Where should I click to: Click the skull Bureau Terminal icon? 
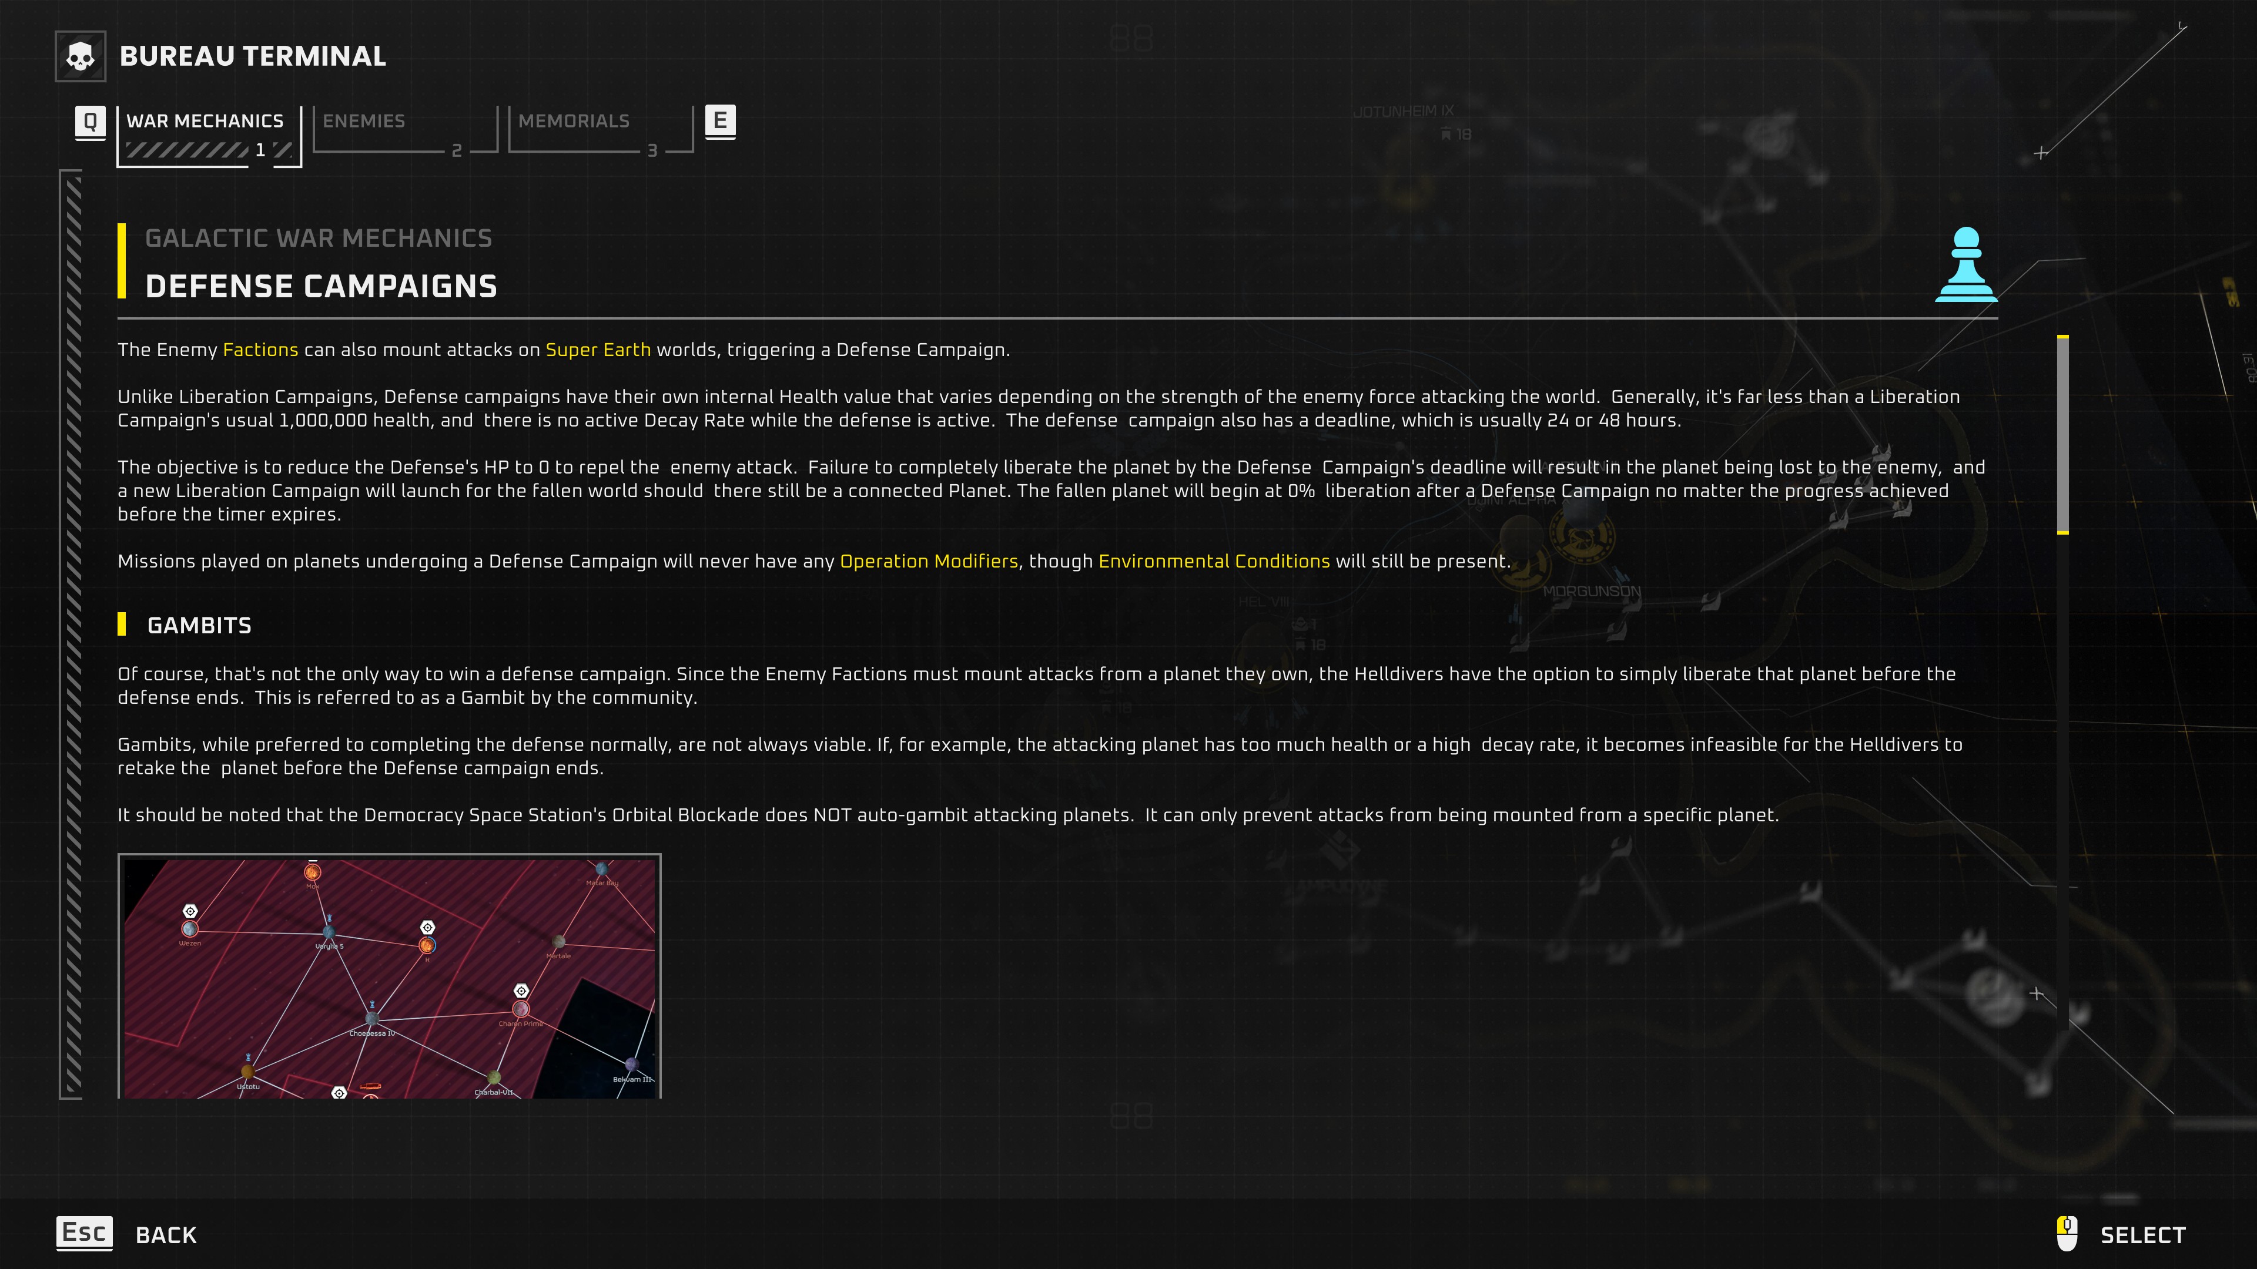point(81,57)
